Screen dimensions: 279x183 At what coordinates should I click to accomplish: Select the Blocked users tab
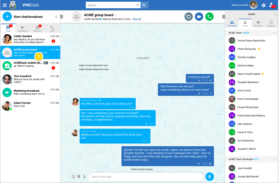click(271, 24)
